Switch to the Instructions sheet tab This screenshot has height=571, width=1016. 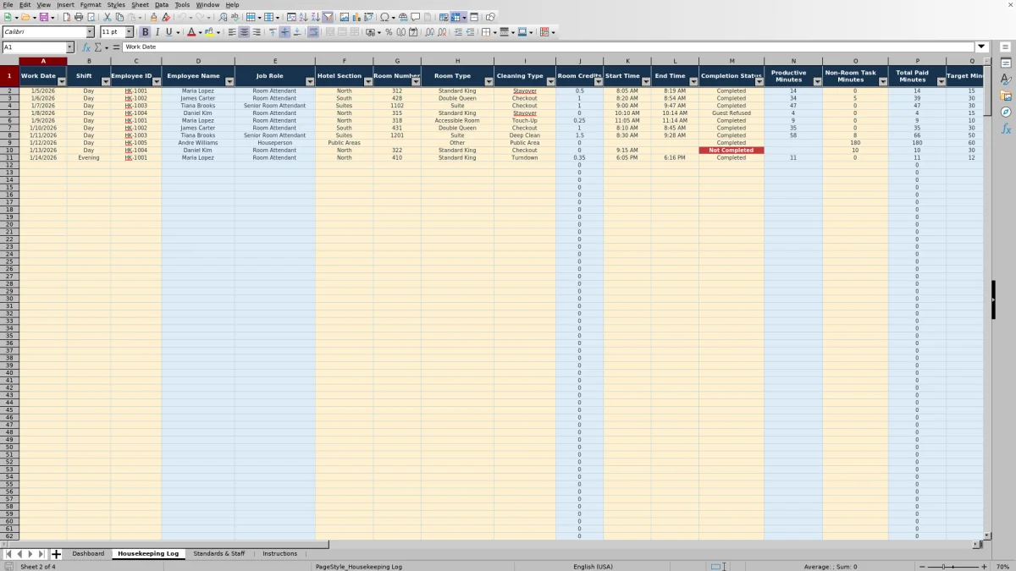(x=280, y=554)
